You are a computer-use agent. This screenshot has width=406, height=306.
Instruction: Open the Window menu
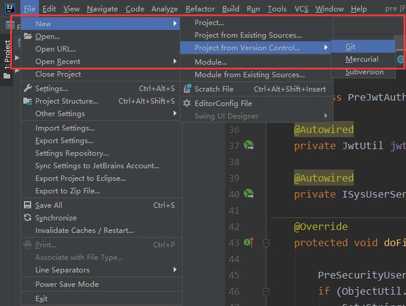pos(329,9)
